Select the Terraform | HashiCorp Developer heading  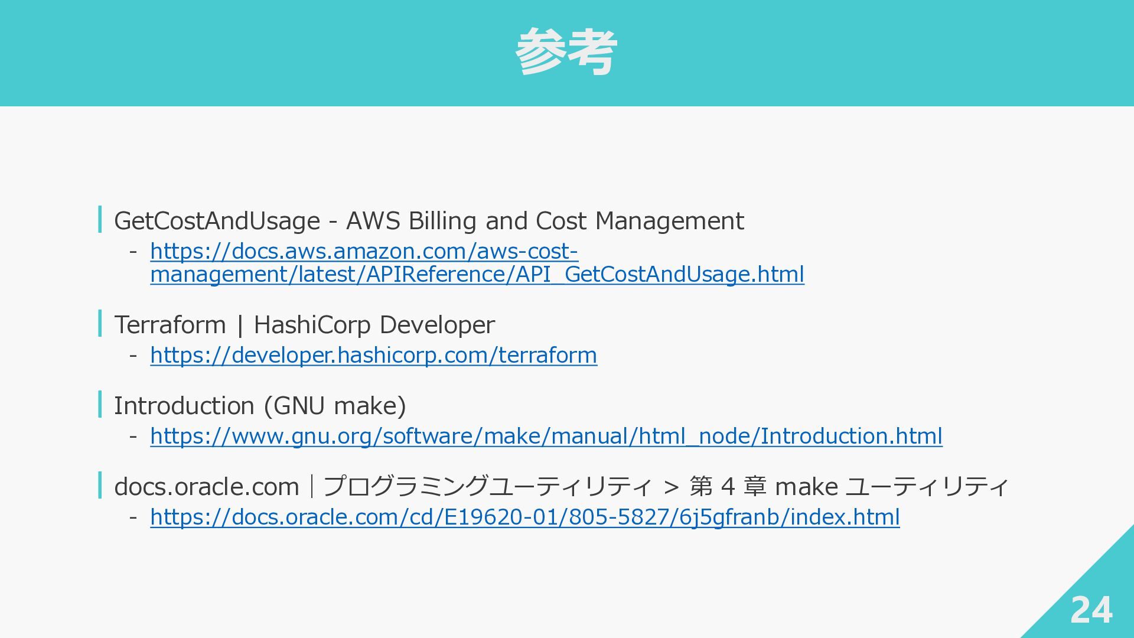click(x=304, y=325)
